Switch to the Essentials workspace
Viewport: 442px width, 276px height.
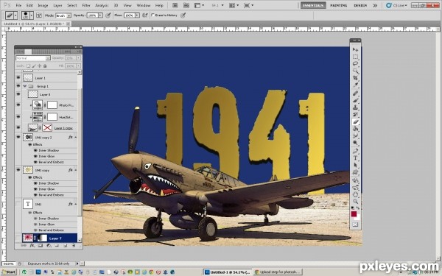coord(313,5)
